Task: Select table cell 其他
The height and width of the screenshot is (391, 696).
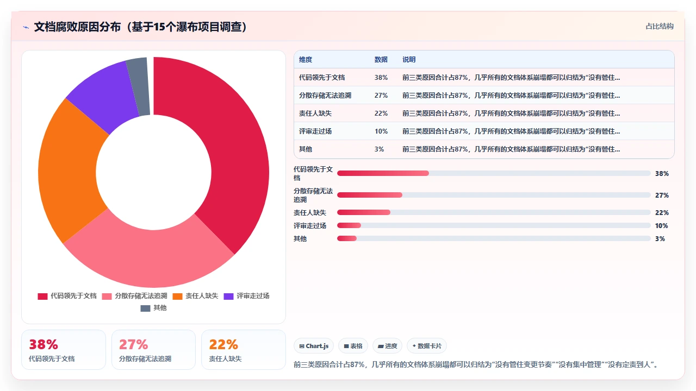Action: [x=306, y=149]
